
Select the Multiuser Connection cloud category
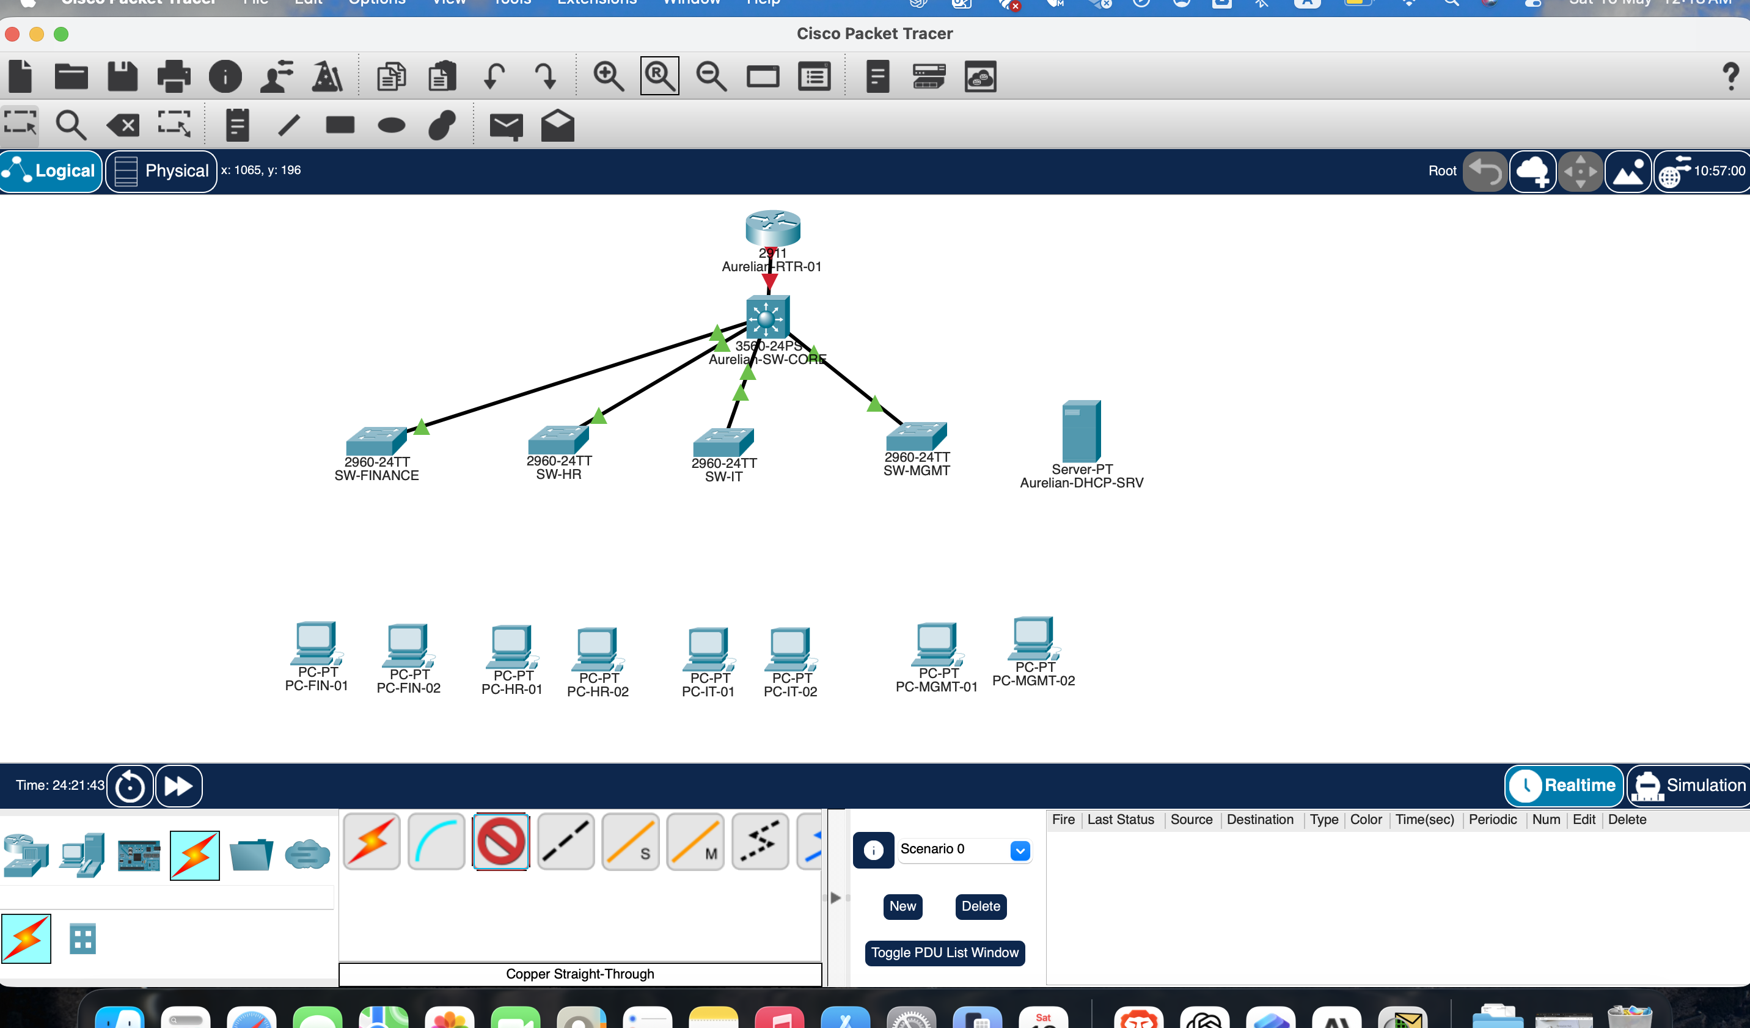point(307,855)
